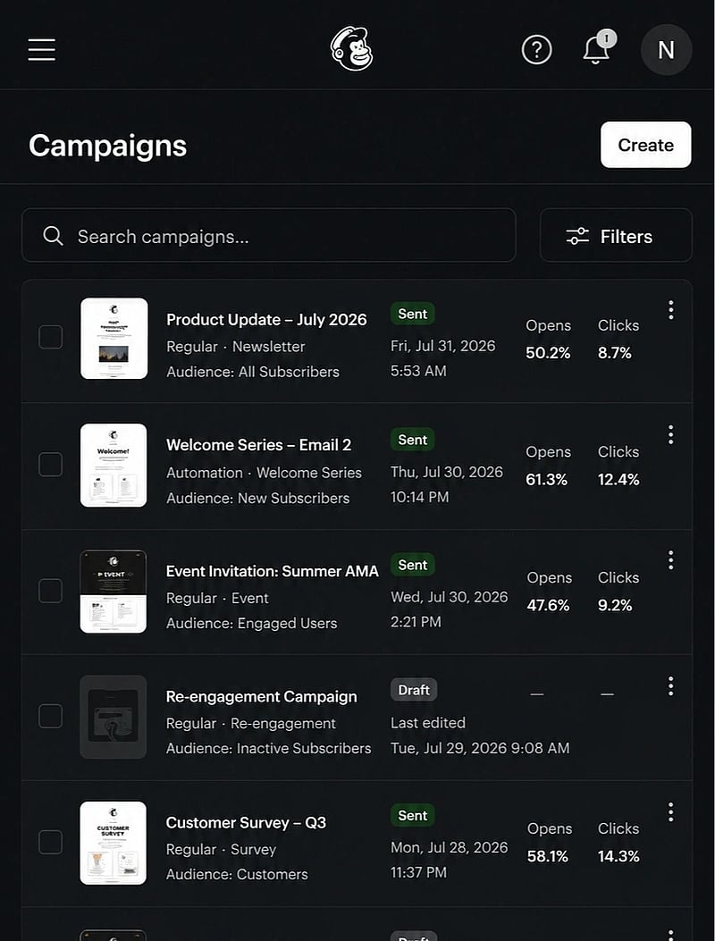Focus the Search campaigns field
Viewport: 715px width, 941px height.
coord(269,235)
